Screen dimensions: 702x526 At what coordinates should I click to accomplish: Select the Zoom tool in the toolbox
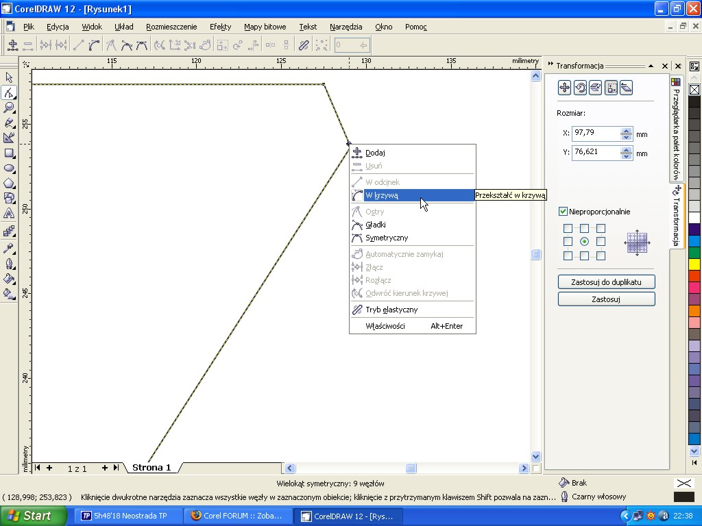(x=9, y=108)
